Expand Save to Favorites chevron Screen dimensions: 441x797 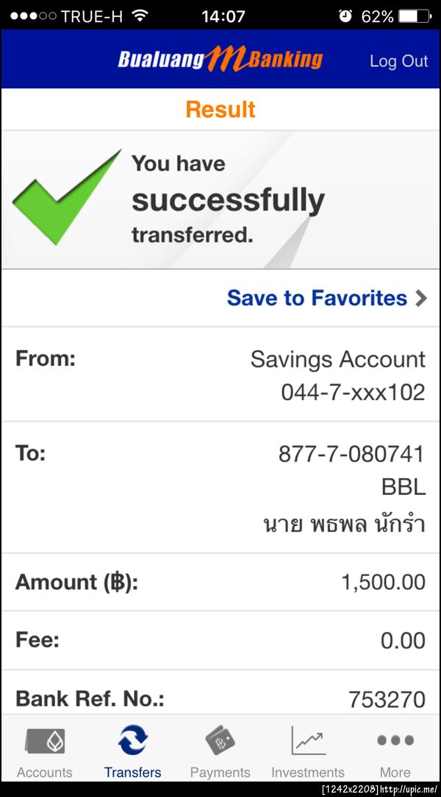(420, 298)
